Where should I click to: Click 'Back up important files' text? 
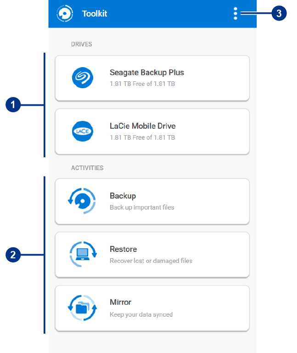click(142, 207)
